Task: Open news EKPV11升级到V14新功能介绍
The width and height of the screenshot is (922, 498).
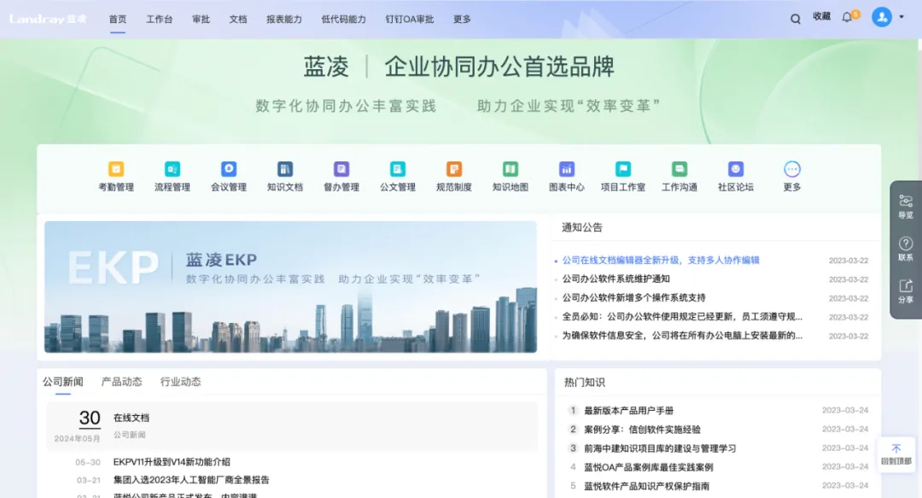Action: coord(172,462)
